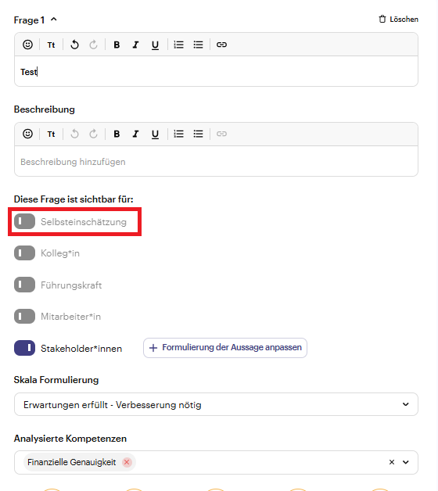Focus Beschreibung hinzufügen field

[216, 162]
